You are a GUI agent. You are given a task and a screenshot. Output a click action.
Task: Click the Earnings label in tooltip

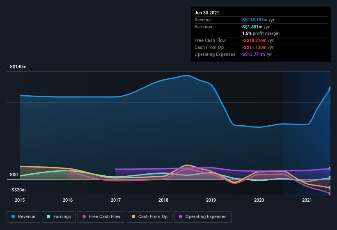[x=203, y=27]
